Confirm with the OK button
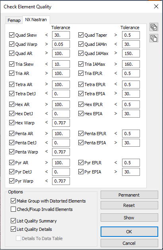Image resolution: width=163 pixels, height=250 pixels. pos(129,232)
